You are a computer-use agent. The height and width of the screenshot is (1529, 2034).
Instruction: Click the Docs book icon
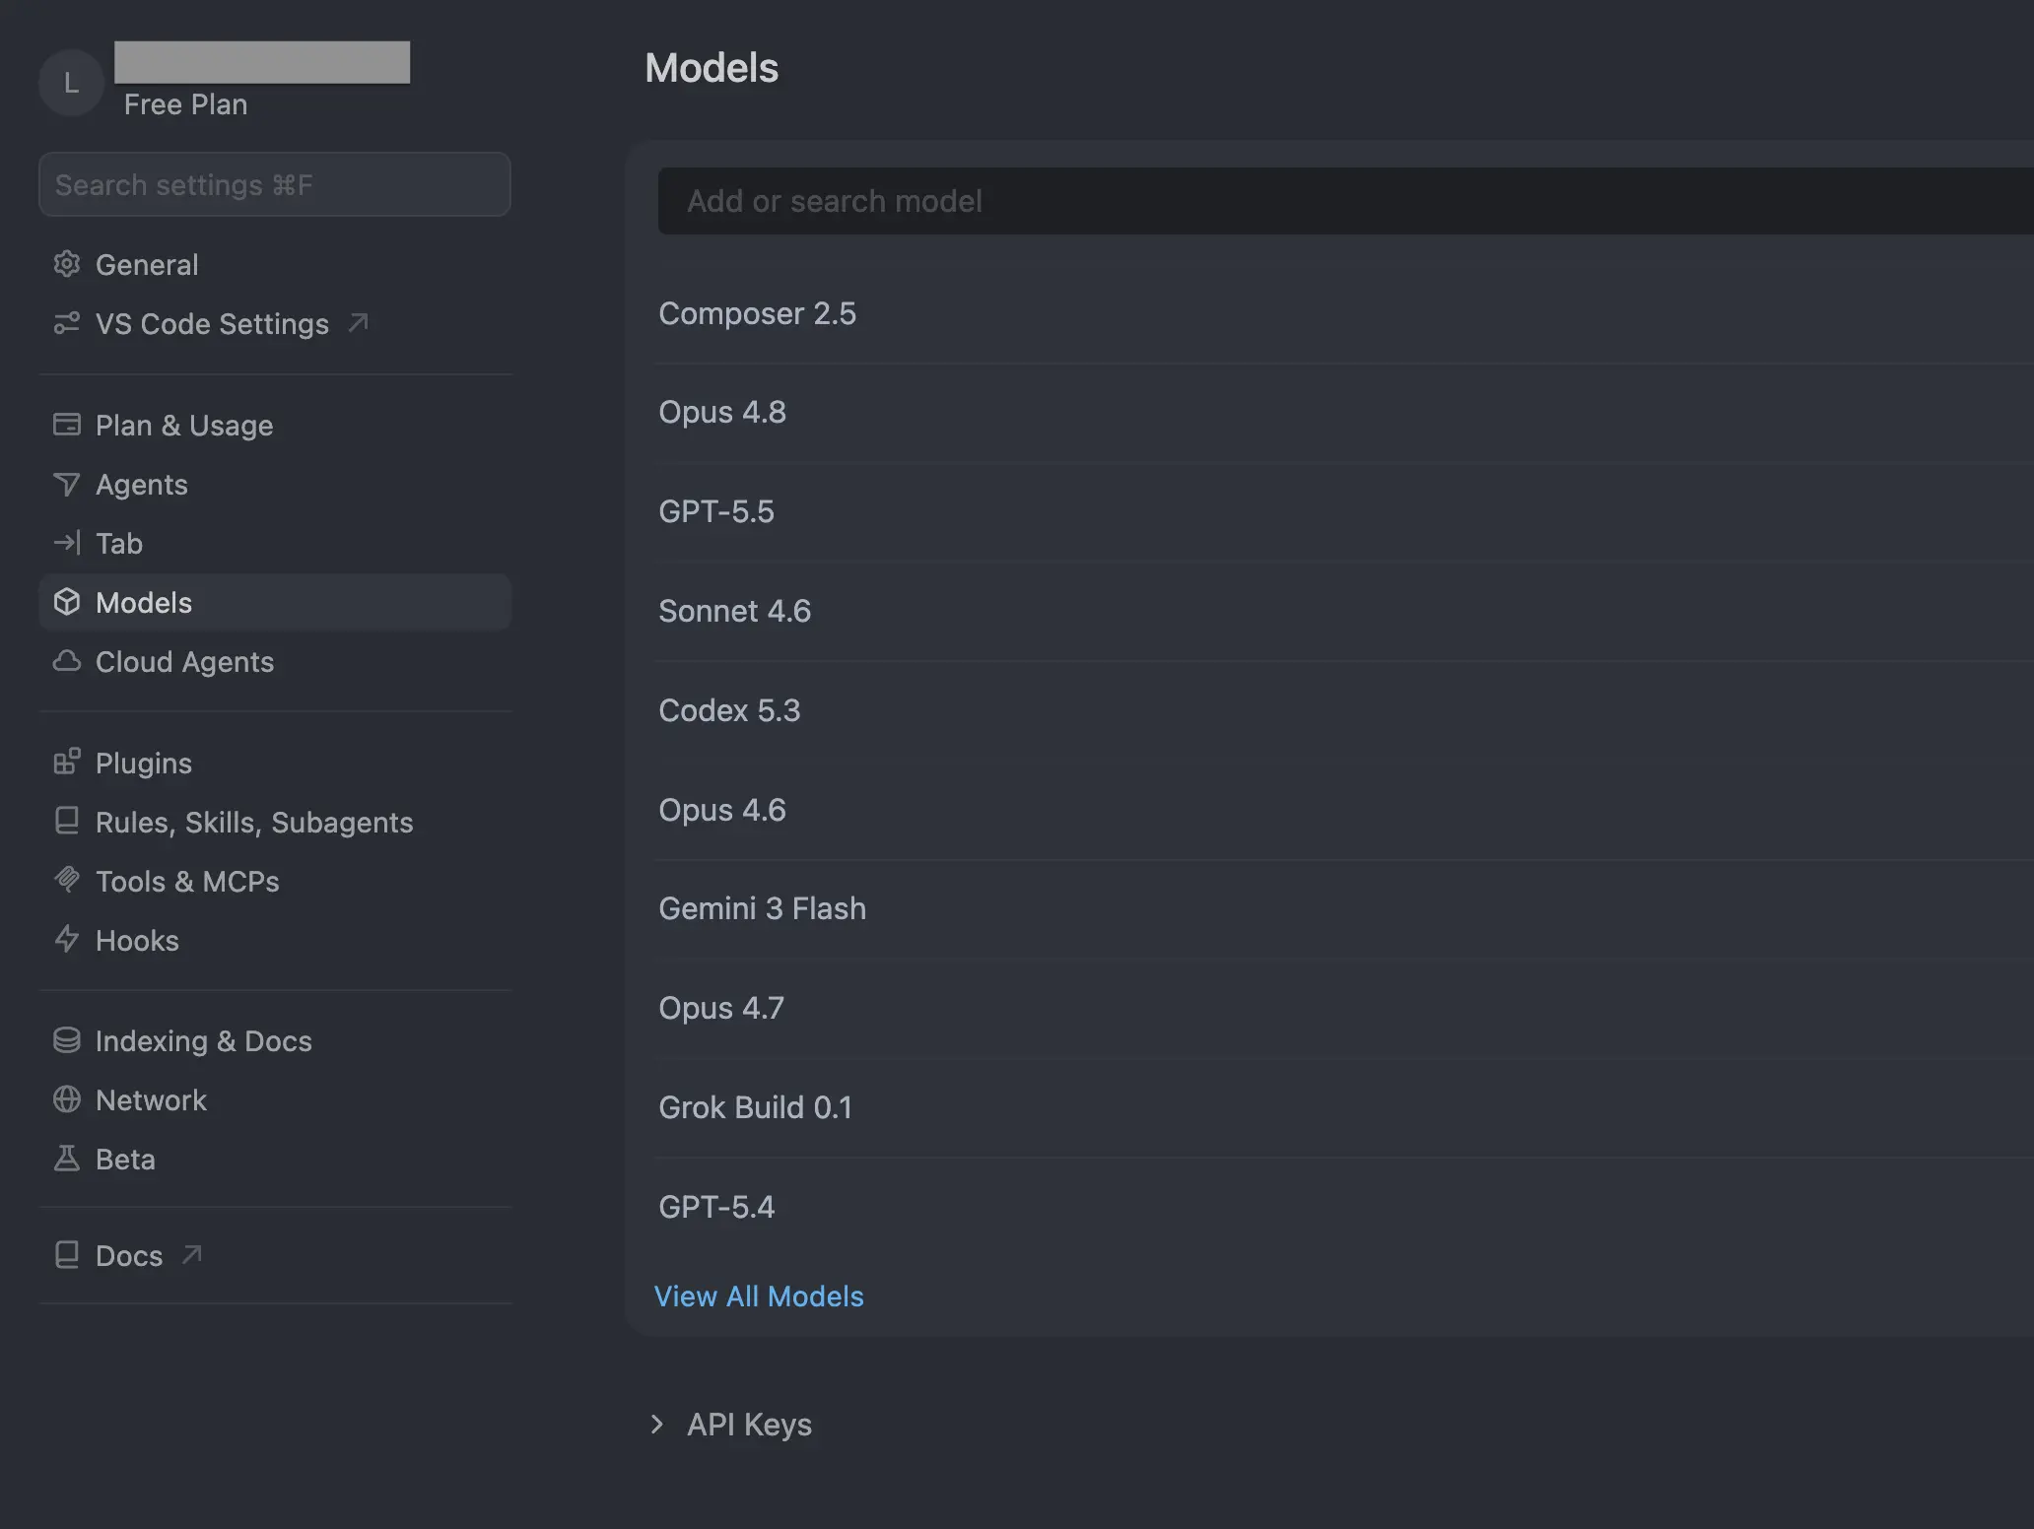point(66,1255)
